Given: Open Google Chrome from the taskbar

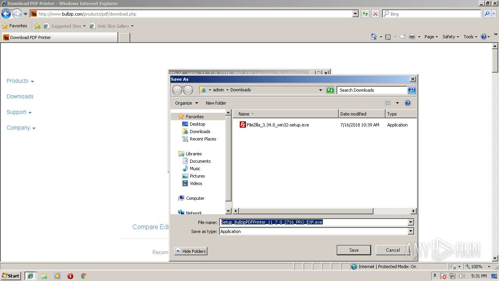Looking at the screenshot, I should click(x=83, y=276).
